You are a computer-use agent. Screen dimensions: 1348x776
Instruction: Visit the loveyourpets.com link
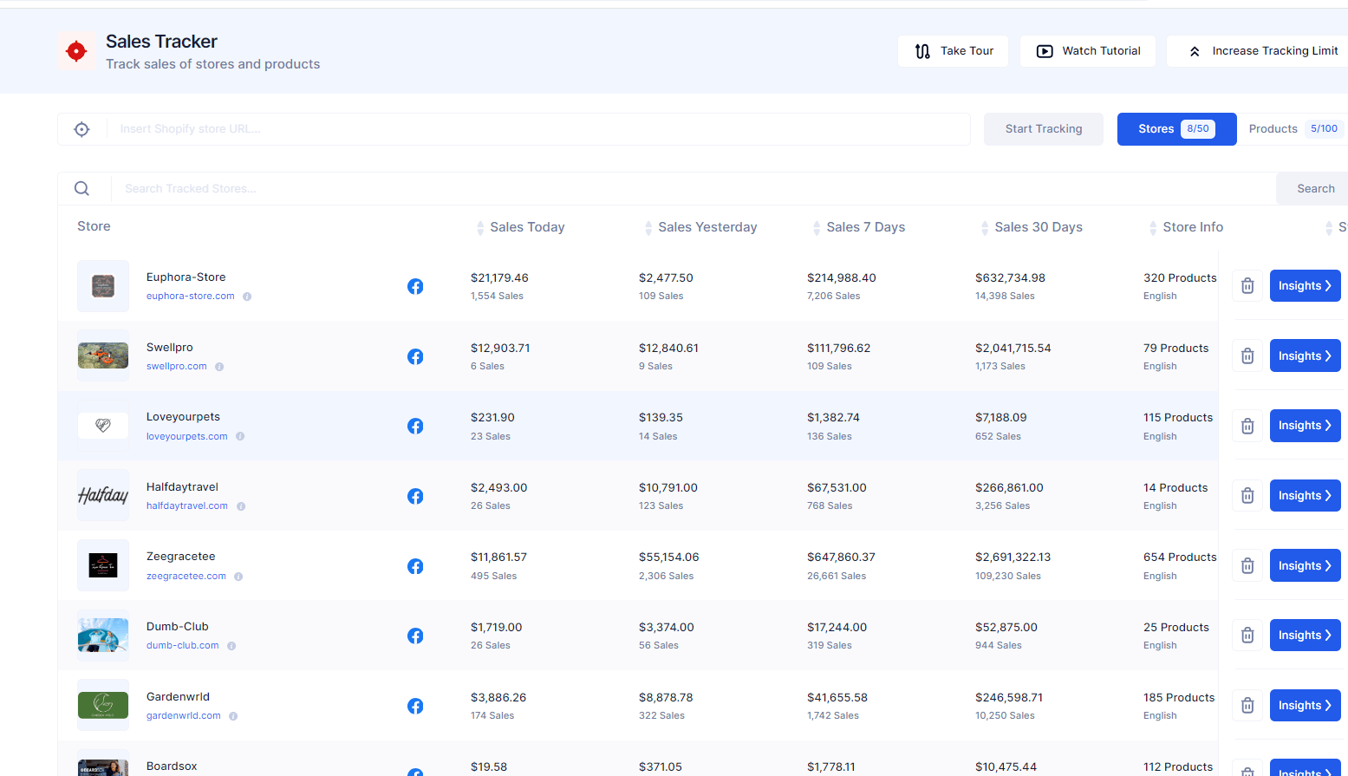tap(187, 437)
